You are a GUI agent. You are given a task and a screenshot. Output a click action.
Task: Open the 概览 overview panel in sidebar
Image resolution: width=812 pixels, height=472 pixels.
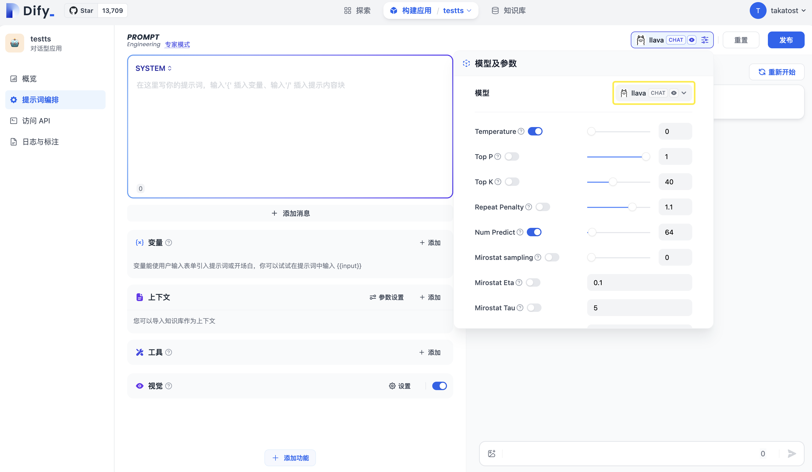pos(29,78)
